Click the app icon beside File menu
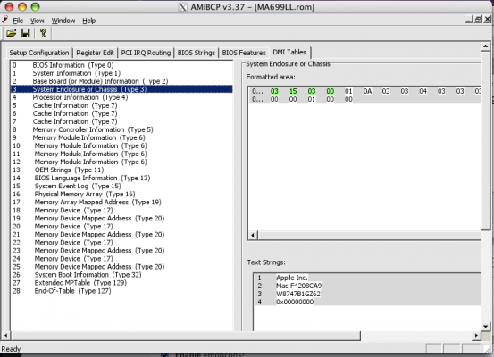This screenshot has height=357, width=494. click(x=5, y=20)
